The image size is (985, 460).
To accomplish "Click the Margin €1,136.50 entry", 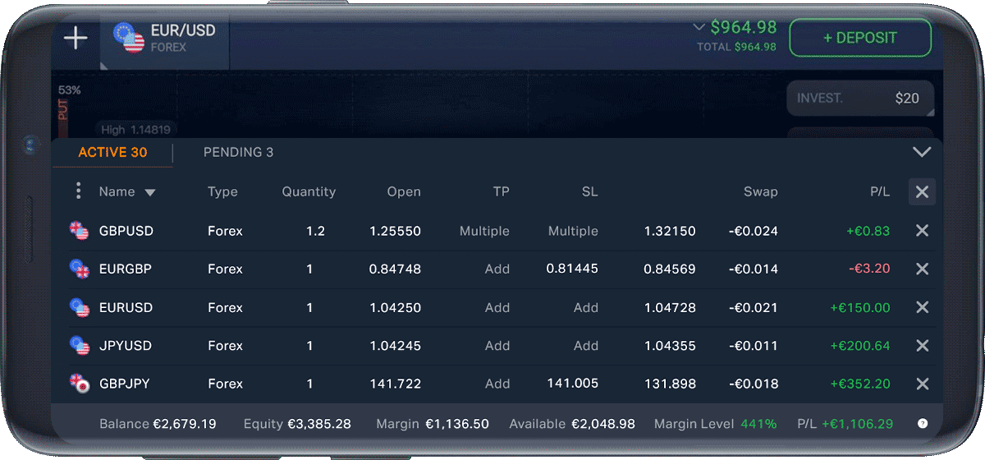I will point(433,424).
